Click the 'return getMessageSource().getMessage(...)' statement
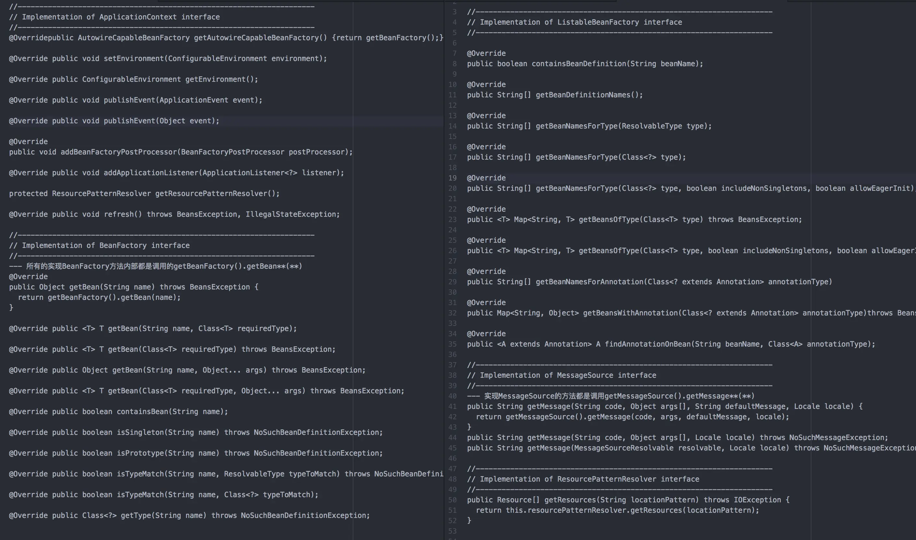Viewport: 916px width, 540px height. [x=632, y=416]
